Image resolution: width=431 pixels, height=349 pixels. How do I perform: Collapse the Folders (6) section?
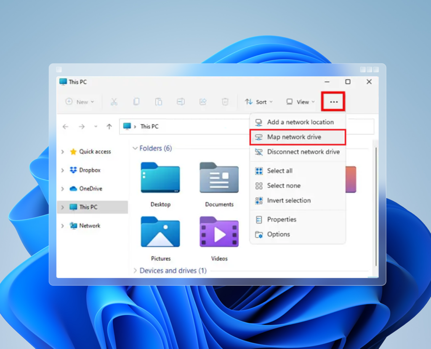pos(135,148)
